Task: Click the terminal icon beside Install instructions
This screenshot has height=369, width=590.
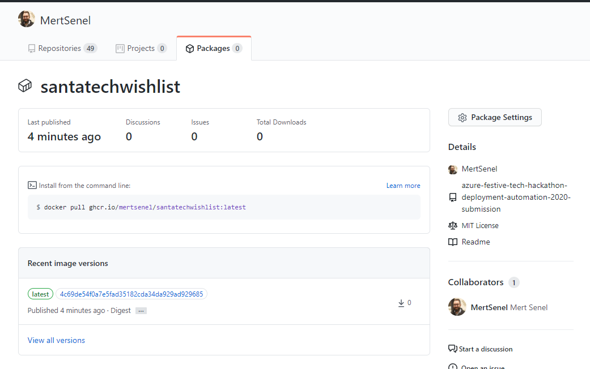Action: click(32, 185)
